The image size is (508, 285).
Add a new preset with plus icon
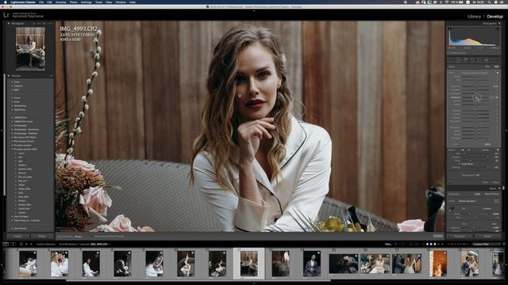pos(51,76)
